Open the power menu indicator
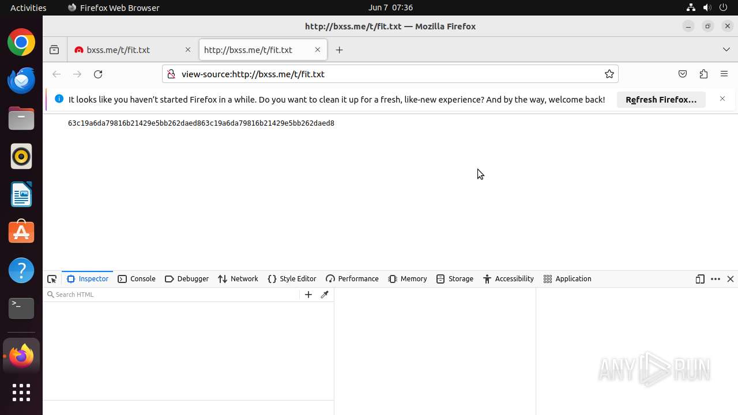The height and width of the screenshot is (415, 738). coord(724,7)
